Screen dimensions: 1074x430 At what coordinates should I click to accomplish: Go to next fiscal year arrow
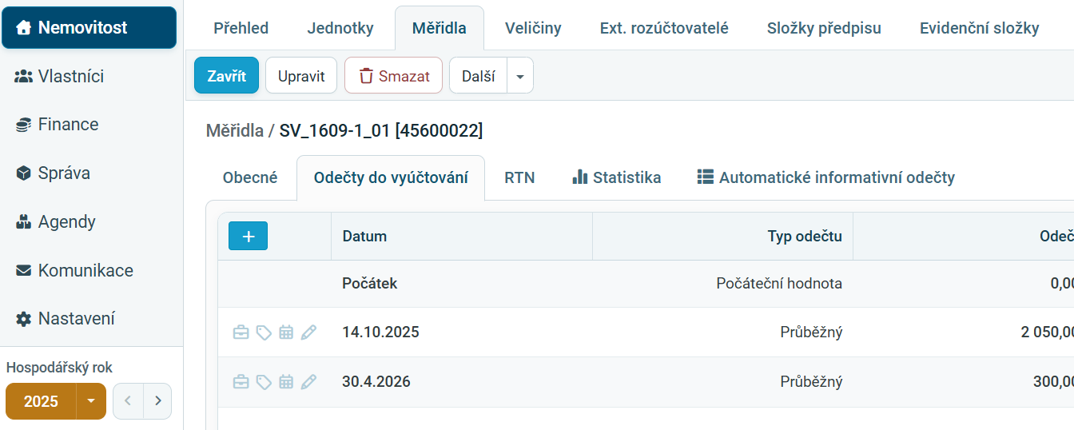coord(157,401)
